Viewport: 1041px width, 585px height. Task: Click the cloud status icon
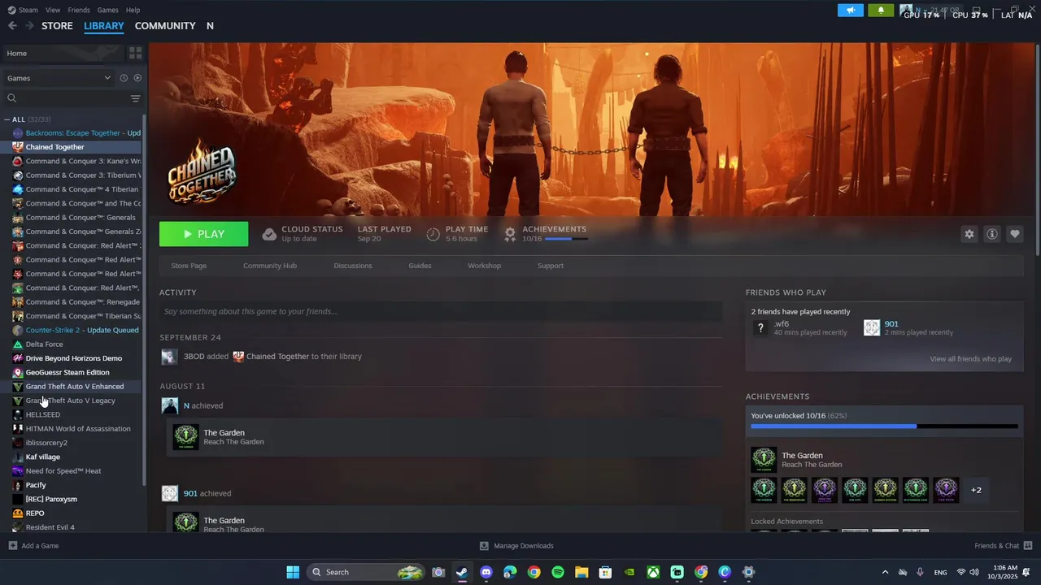pos(269,234)
